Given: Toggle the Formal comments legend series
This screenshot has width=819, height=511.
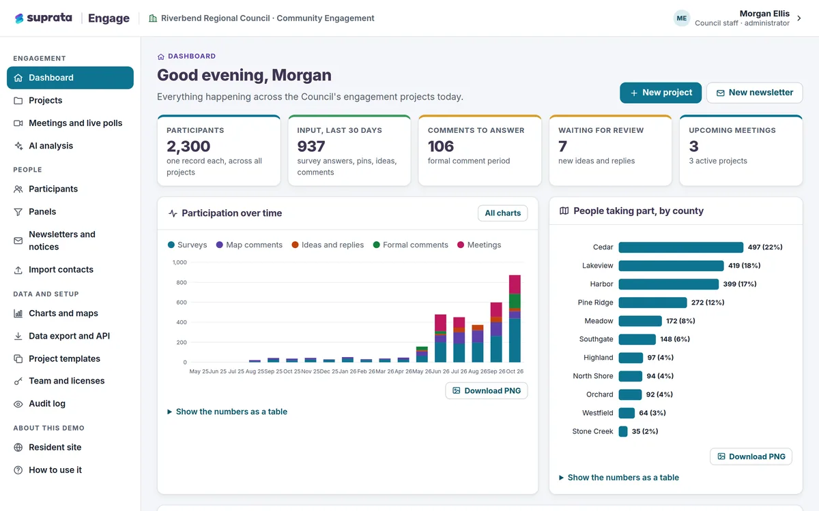Looking at the screenshot, I should (x=411, y=245).
